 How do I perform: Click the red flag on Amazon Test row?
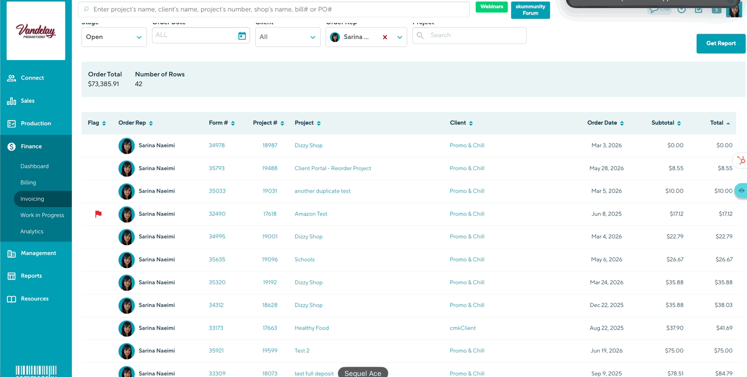98,214
